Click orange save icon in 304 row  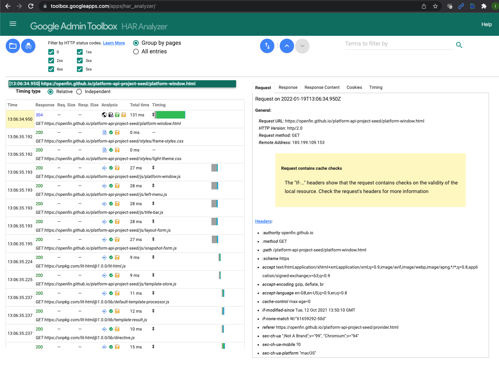point(123,115)
